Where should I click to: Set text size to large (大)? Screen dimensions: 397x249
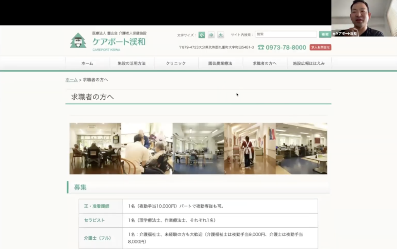point(221,35)
